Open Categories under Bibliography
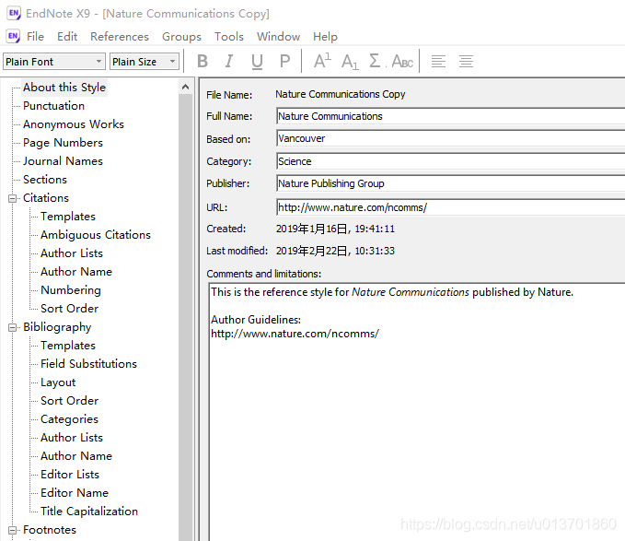Screen dimensions: 625x541 click(x=69, y=419)
